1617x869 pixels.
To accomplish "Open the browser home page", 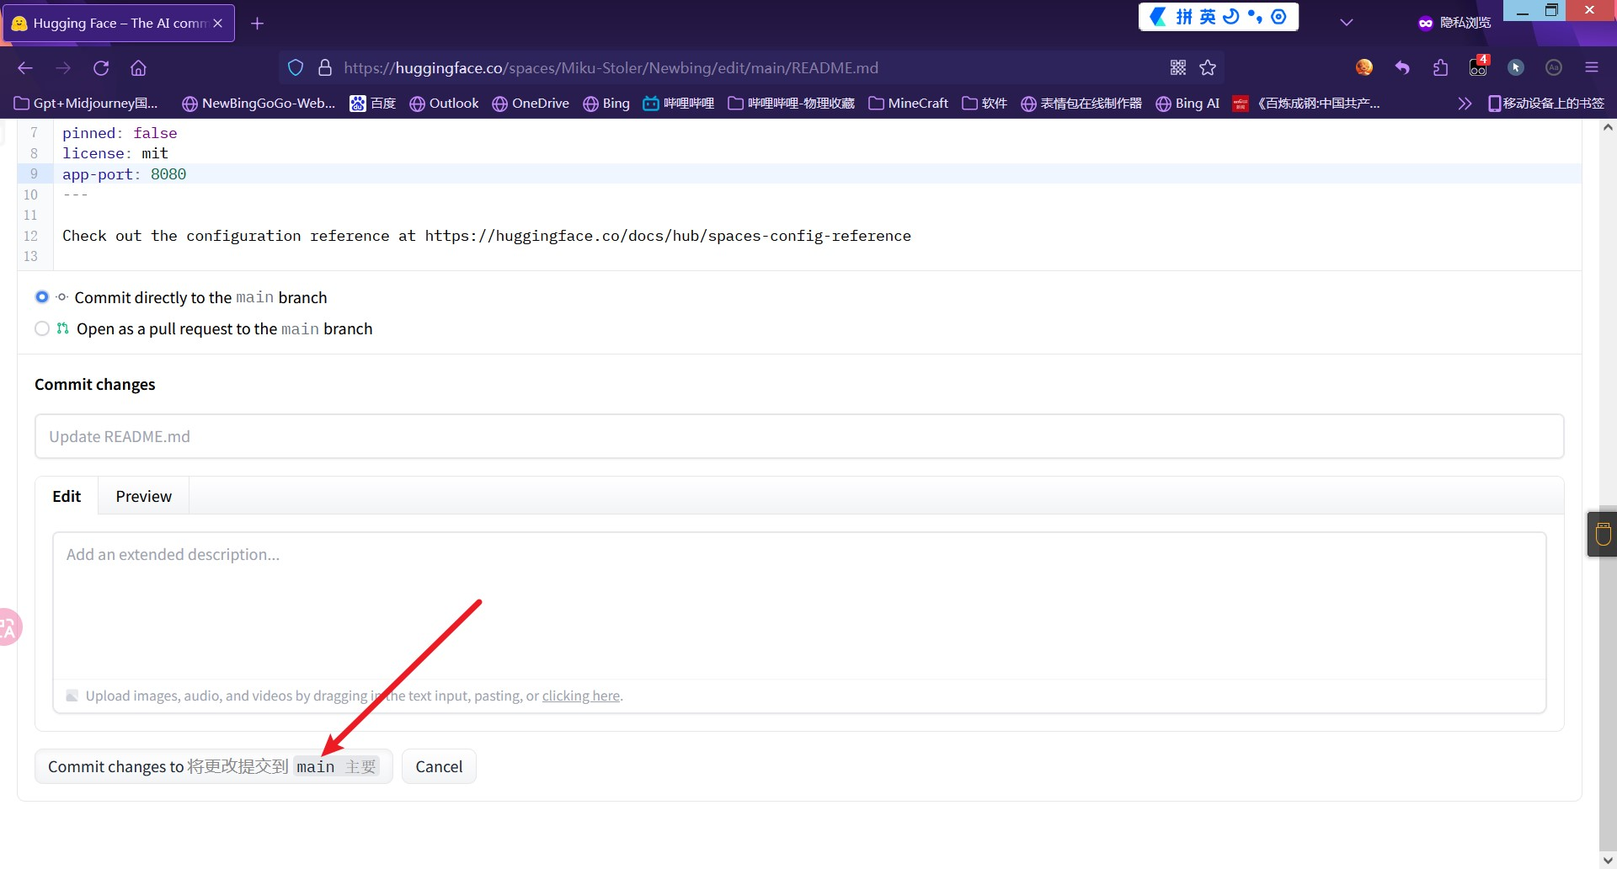I will point(139,68).
